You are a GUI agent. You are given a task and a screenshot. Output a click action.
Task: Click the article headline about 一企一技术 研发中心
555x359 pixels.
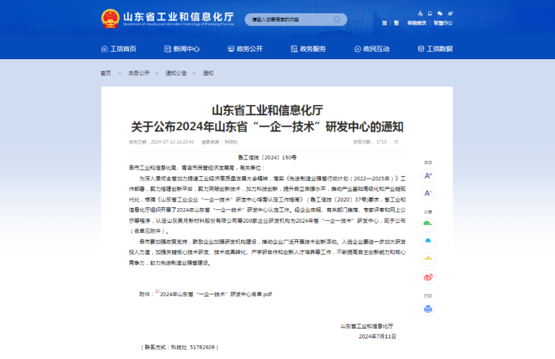click(x=267, y=127)
